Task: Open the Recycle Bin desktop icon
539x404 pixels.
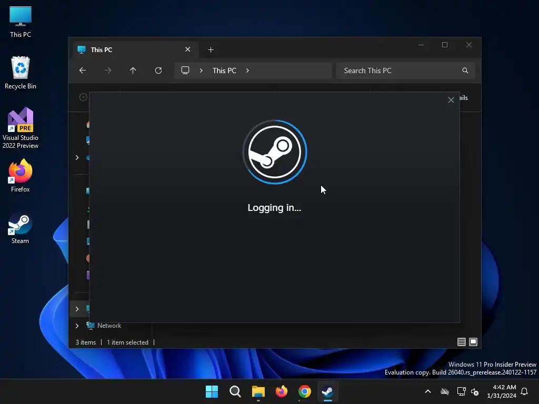Action: (x=21, y=73)
